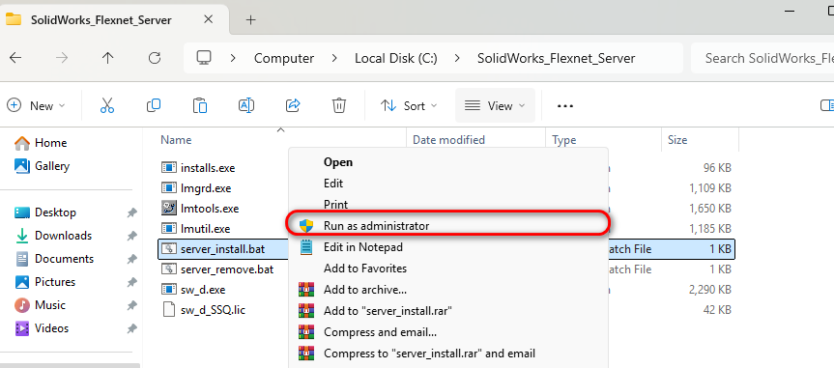834x368 pixels.
Task: Open Downloads in quick access
Action: [x=53, y=235]
